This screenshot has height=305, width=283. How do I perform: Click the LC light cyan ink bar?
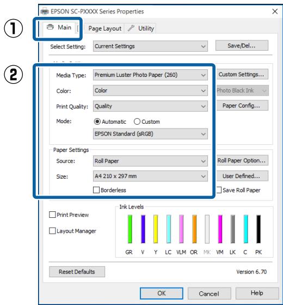169,229
